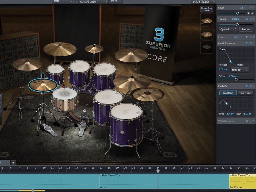Adjust the Level slider handle
Screen dimensions: 256x192
coord(238,13)
